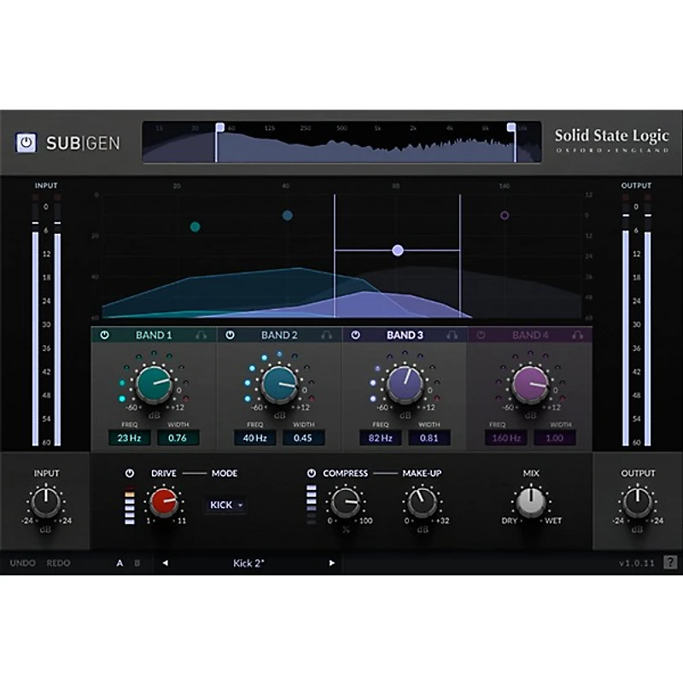
Task: Open the Kick 2* preset name menu
Action: coord(248,563)
